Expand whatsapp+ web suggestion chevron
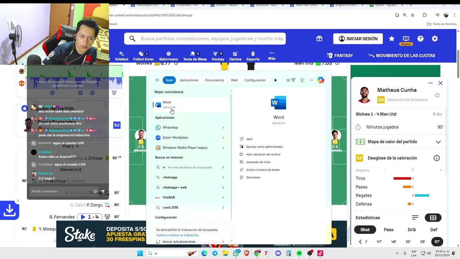This screenshot has width=460, height=259. (223, 187)
